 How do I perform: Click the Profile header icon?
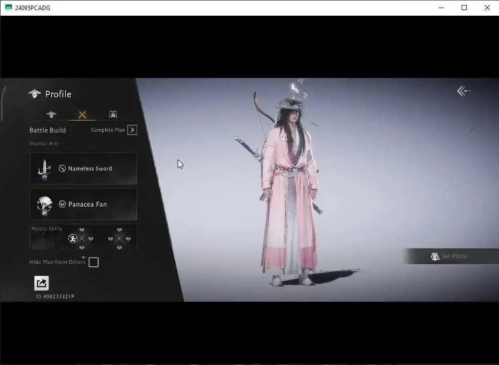35,94
